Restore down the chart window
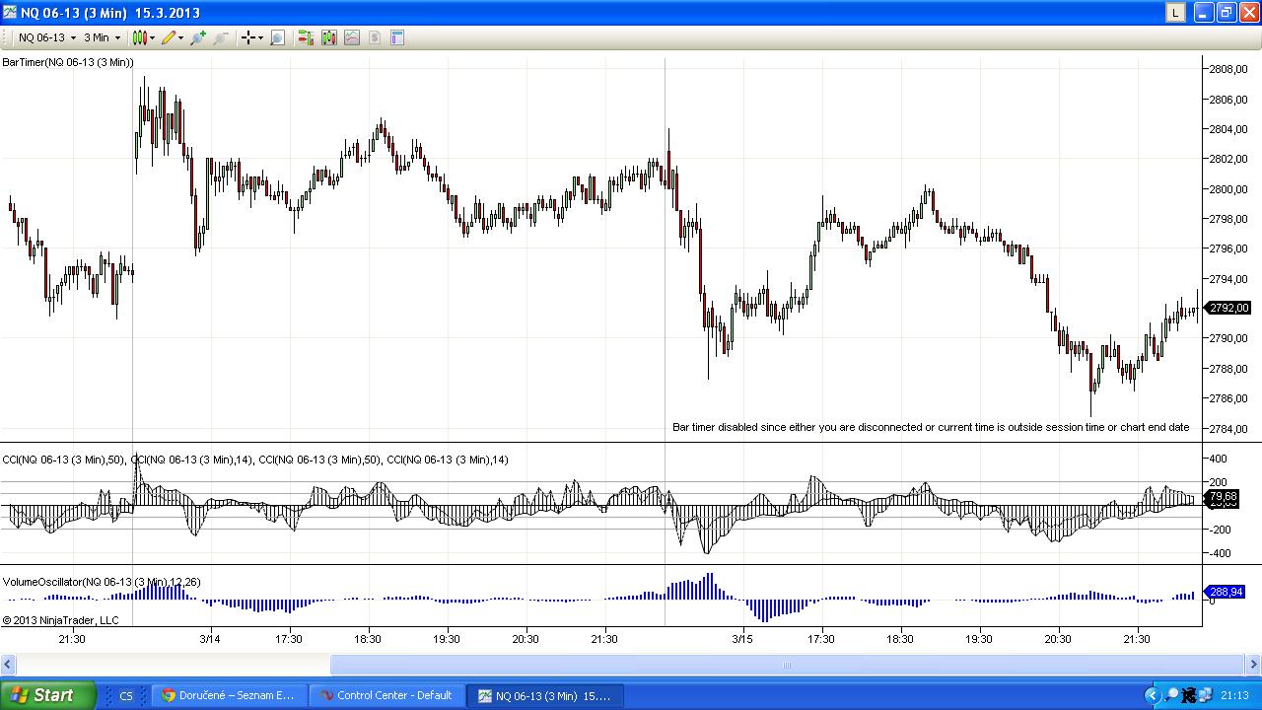1262x710 pixels. tap(1226, 12)
